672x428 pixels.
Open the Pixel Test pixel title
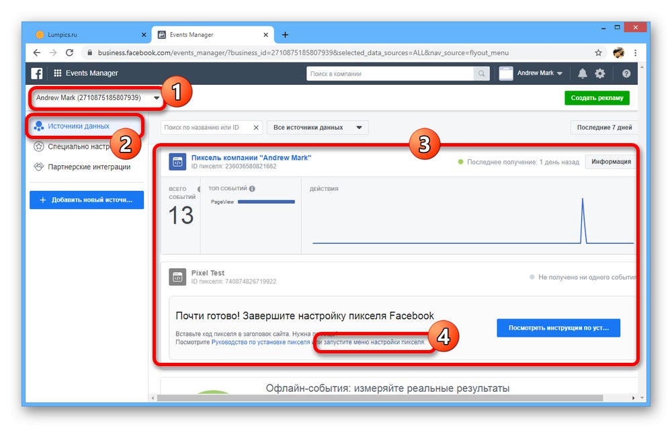(208, 273)
